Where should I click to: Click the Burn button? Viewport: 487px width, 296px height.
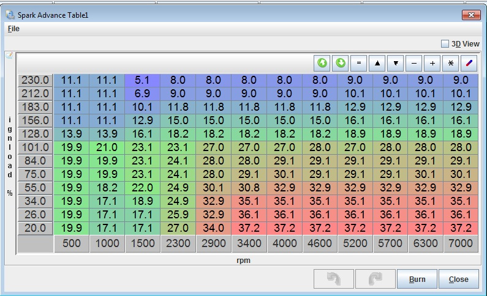tap(417, 279)
